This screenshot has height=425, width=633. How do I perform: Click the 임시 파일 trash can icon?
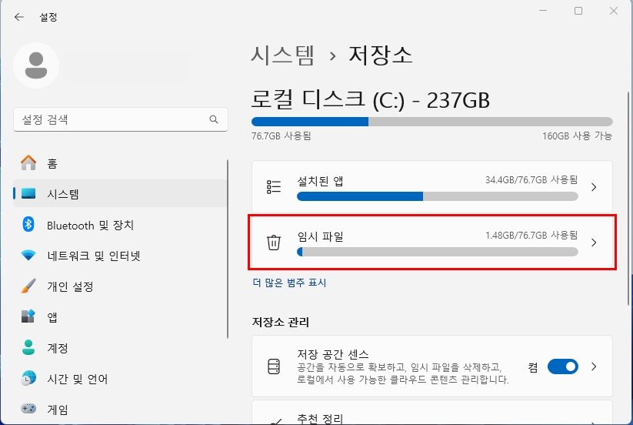[273, 243]
